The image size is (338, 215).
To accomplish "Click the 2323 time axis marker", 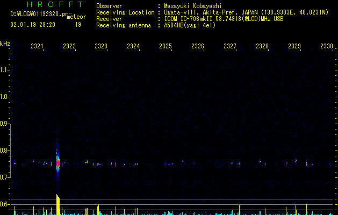I will tap(101, 46).
